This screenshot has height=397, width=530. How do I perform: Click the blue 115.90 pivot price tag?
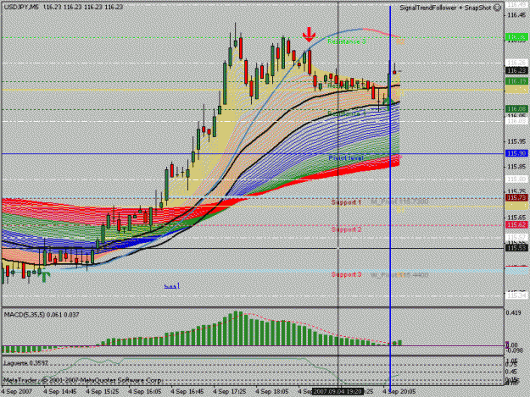click(516, 153)
